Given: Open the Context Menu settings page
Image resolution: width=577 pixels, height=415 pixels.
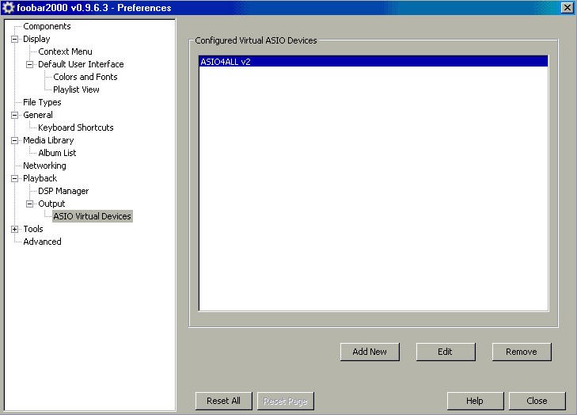Looking at the screenshot, I should click(65, 51).
